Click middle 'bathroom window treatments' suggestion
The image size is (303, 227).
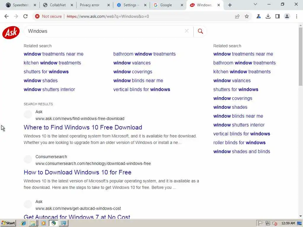[x=144, y=54]
